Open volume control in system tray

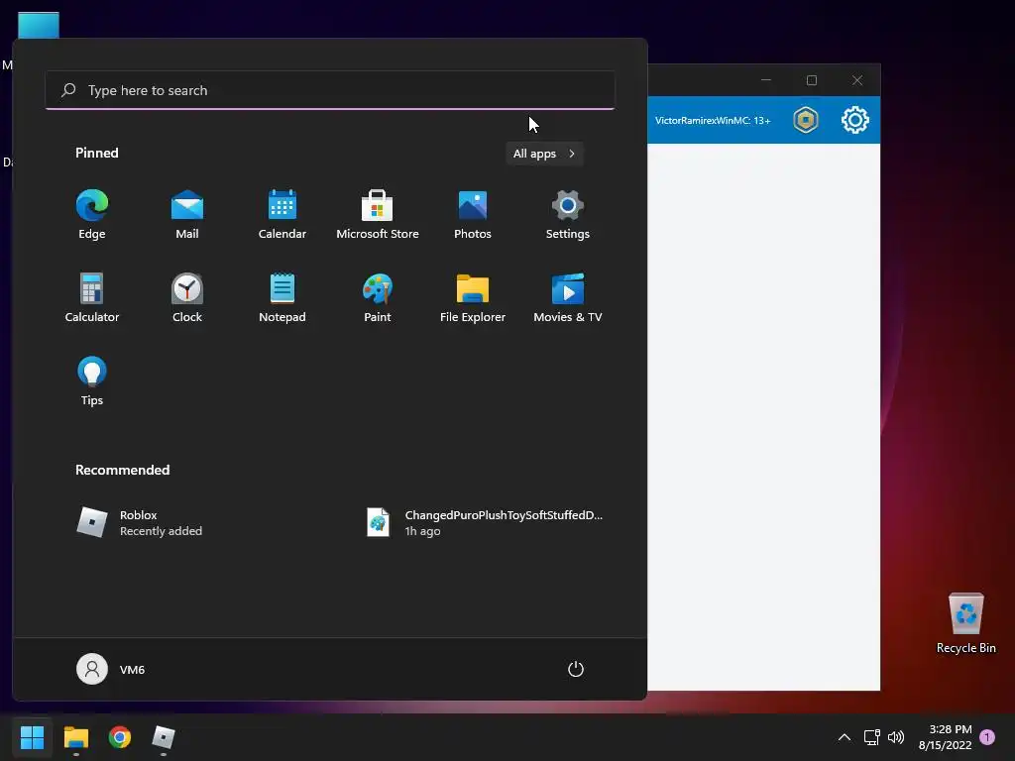click(x=896, y=737)
